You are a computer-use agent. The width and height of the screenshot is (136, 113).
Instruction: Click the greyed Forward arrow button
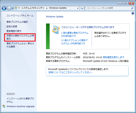tap(9, 8)
